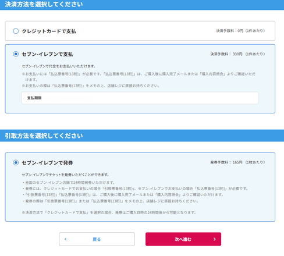Screen dimensions: 284x256
Task: Click the セブン-イレブンで支払 label text
Action: pos(47,54)
